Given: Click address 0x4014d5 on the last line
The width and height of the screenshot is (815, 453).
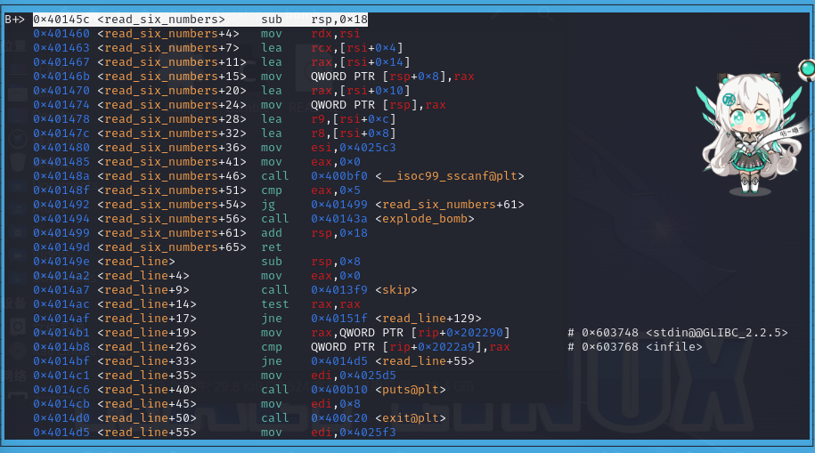Looking at the screenshot, I should pyautogui.click(x=61, y=433).
